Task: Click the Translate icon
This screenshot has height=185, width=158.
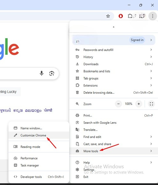Action: [x=77, y=129]
